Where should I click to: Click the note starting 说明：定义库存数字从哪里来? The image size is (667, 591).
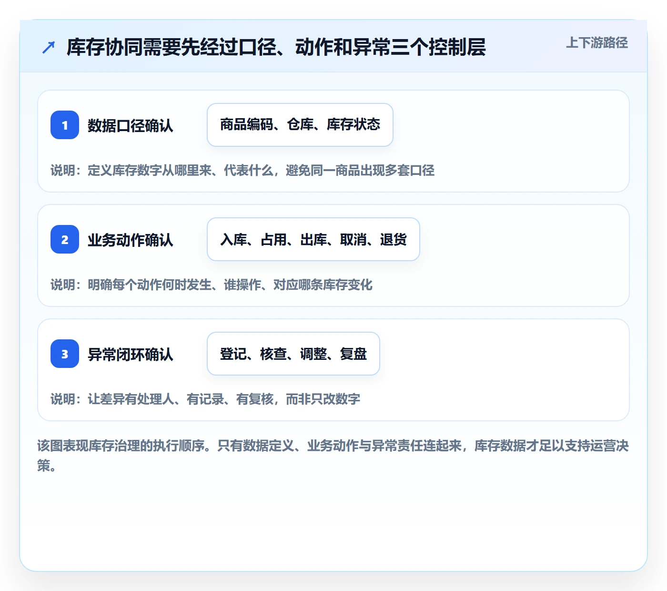coord(243,170)
